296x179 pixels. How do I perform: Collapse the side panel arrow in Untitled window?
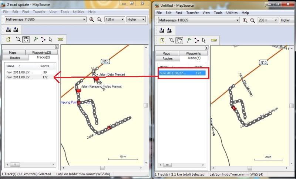(206, 48)
